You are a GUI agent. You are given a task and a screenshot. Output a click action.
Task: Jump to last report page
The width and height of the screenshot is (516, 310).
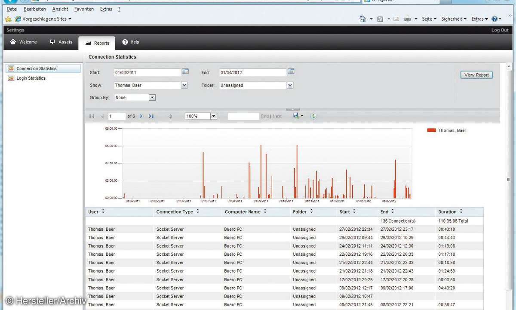coord(151,116)
